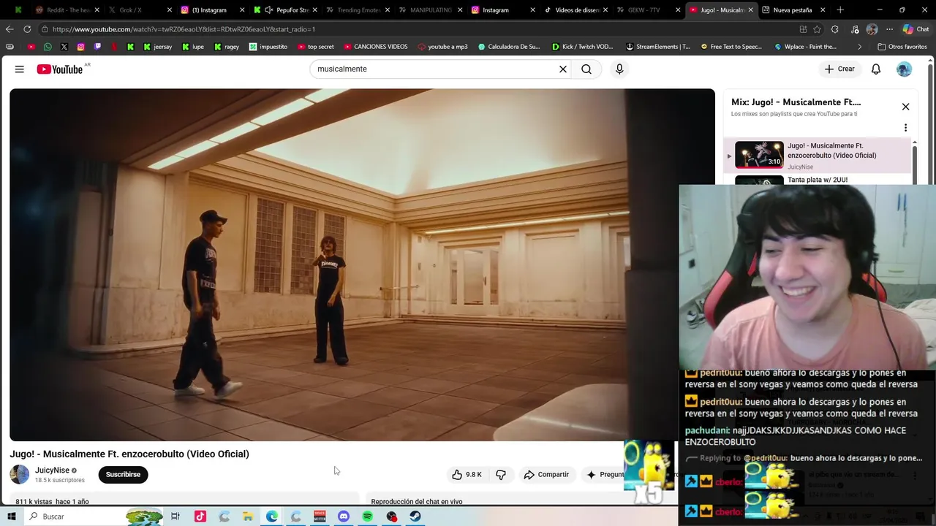Open 'Free Text to Speec...' bookmark
The width and height of the screenshot is (936, 526).
731,47
